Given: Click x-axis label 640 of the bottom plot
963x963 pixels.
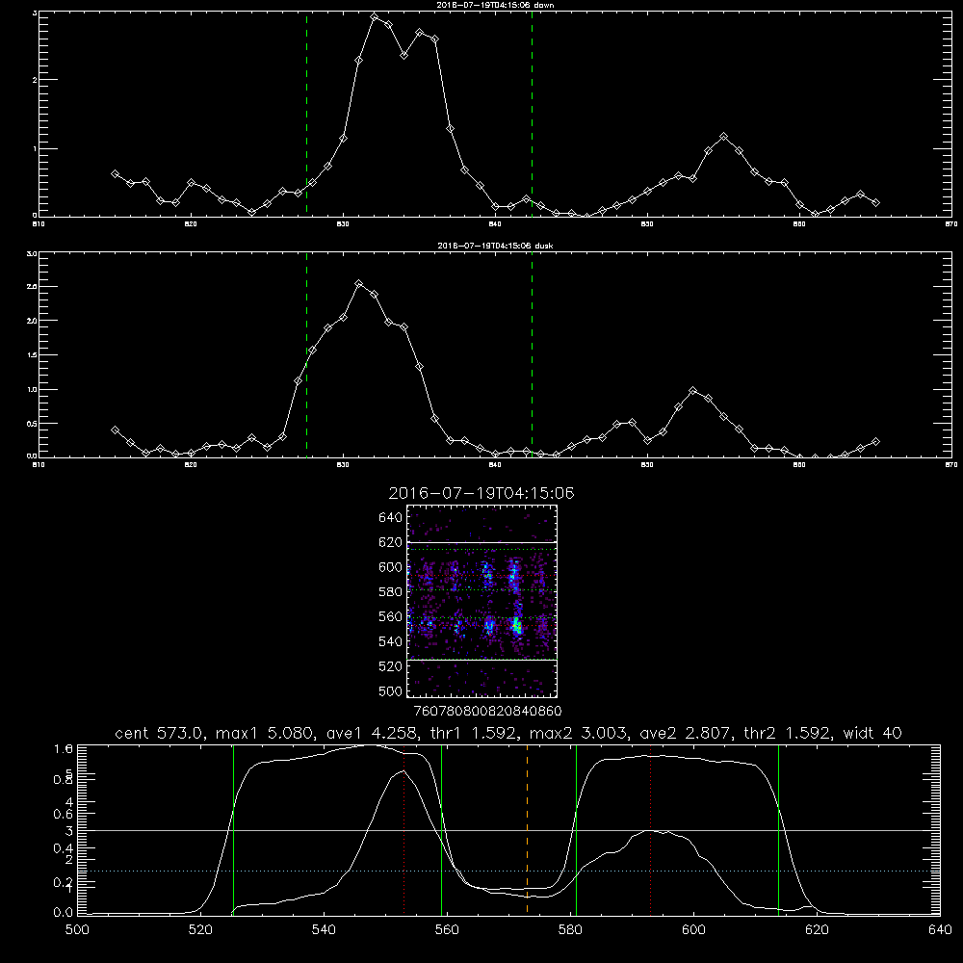Looking at the screenshot, I should 940,930.
